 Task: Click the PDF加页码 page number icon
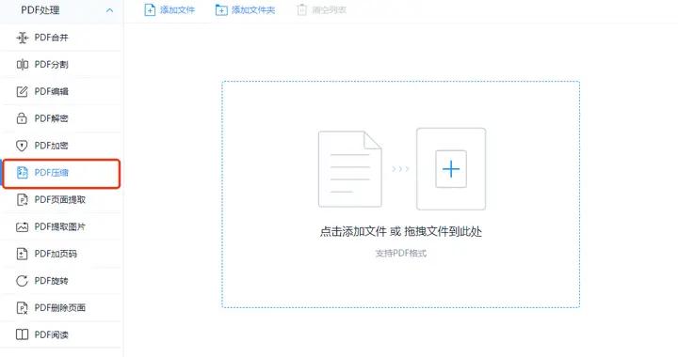click(22, 254)
